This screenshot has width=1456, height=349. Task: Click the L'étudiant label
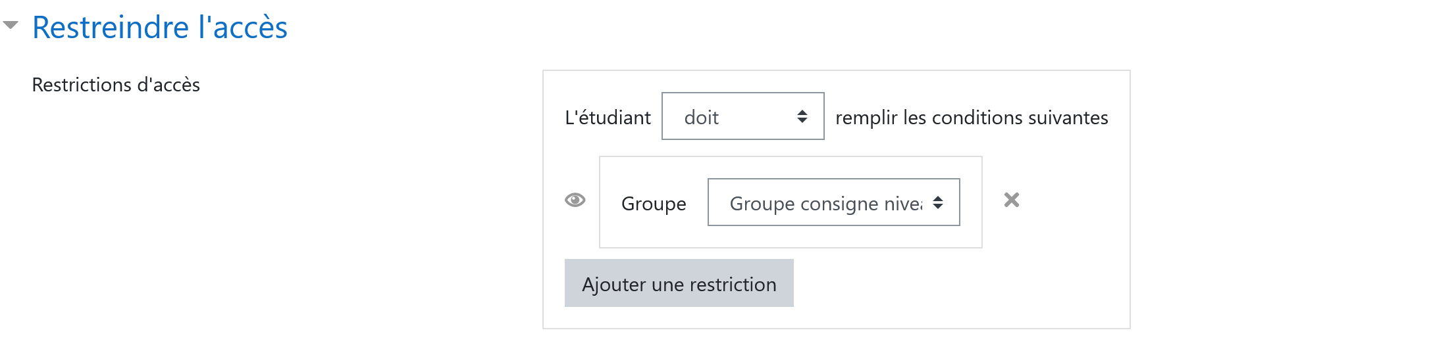(x=608, y=118)
